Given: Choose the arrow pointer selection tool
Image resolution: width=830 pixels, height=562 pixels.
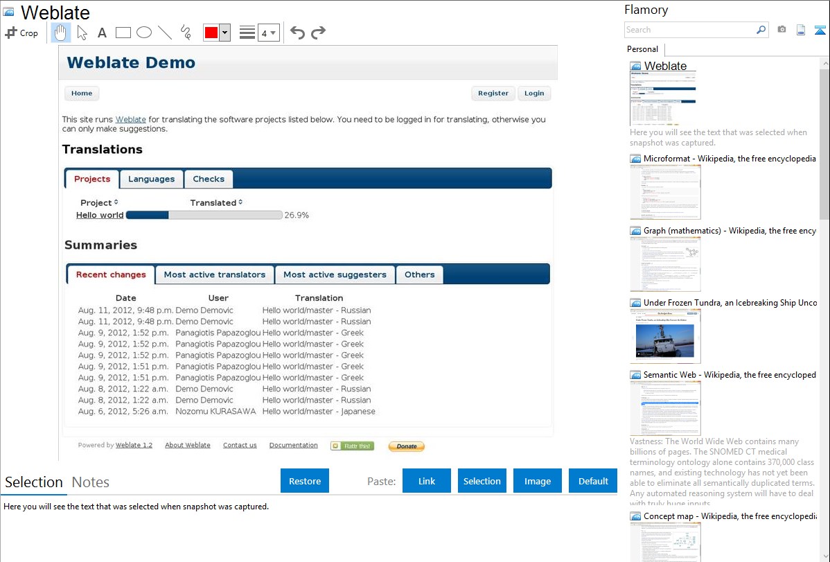Looking at the screenshot, I should pos(82,33).
